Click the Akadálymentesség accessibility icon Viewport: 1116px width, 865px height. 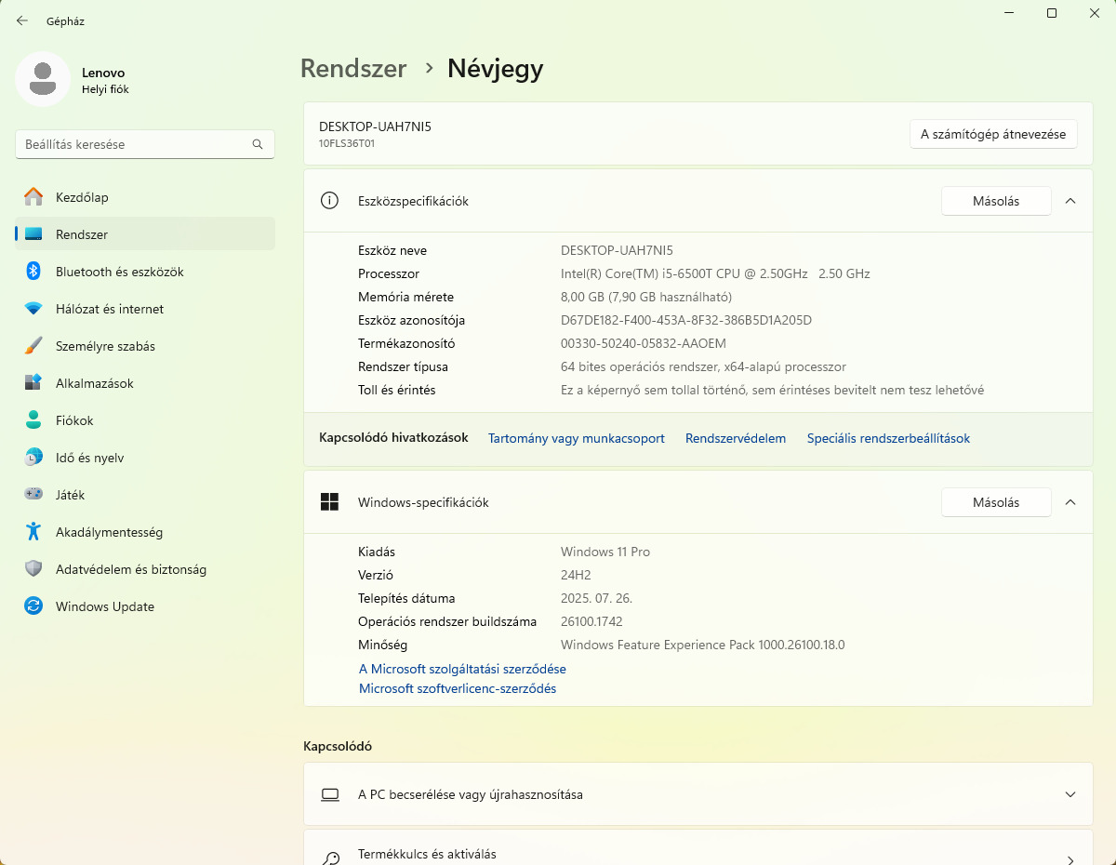[33, 532]
